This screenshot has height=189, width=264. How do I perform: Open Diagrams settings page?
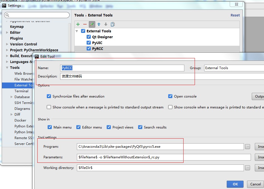tap(22, 109)
